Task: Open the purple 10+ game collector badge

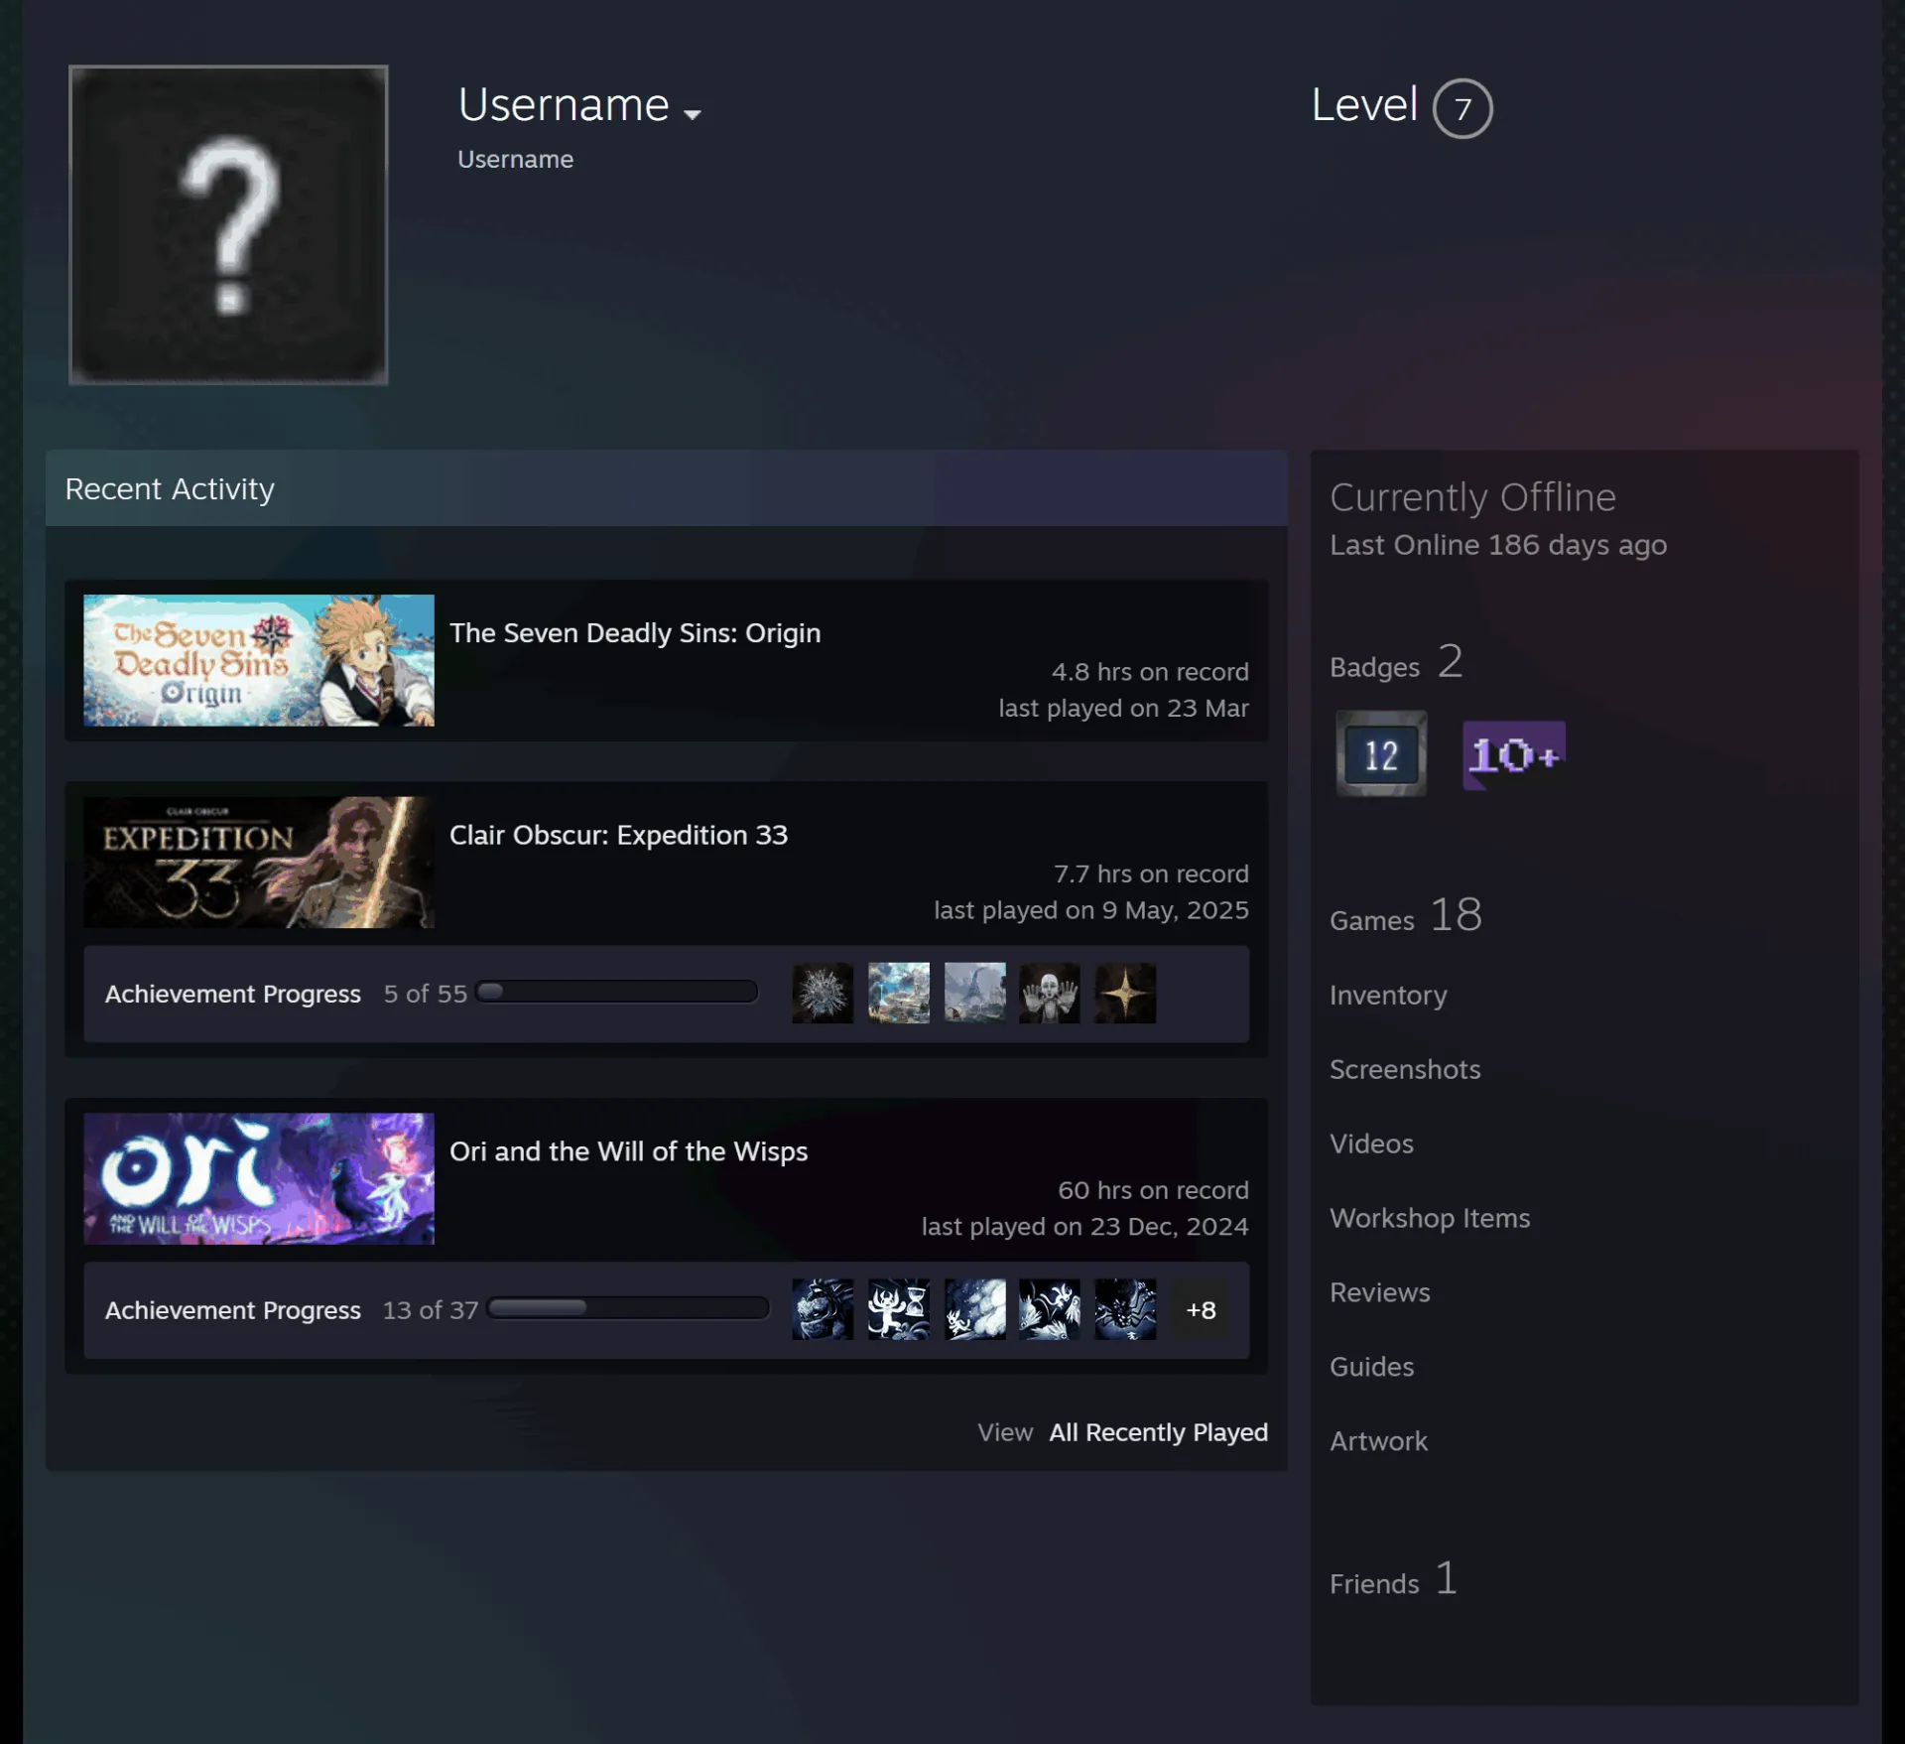Action: click(1514, 755)
